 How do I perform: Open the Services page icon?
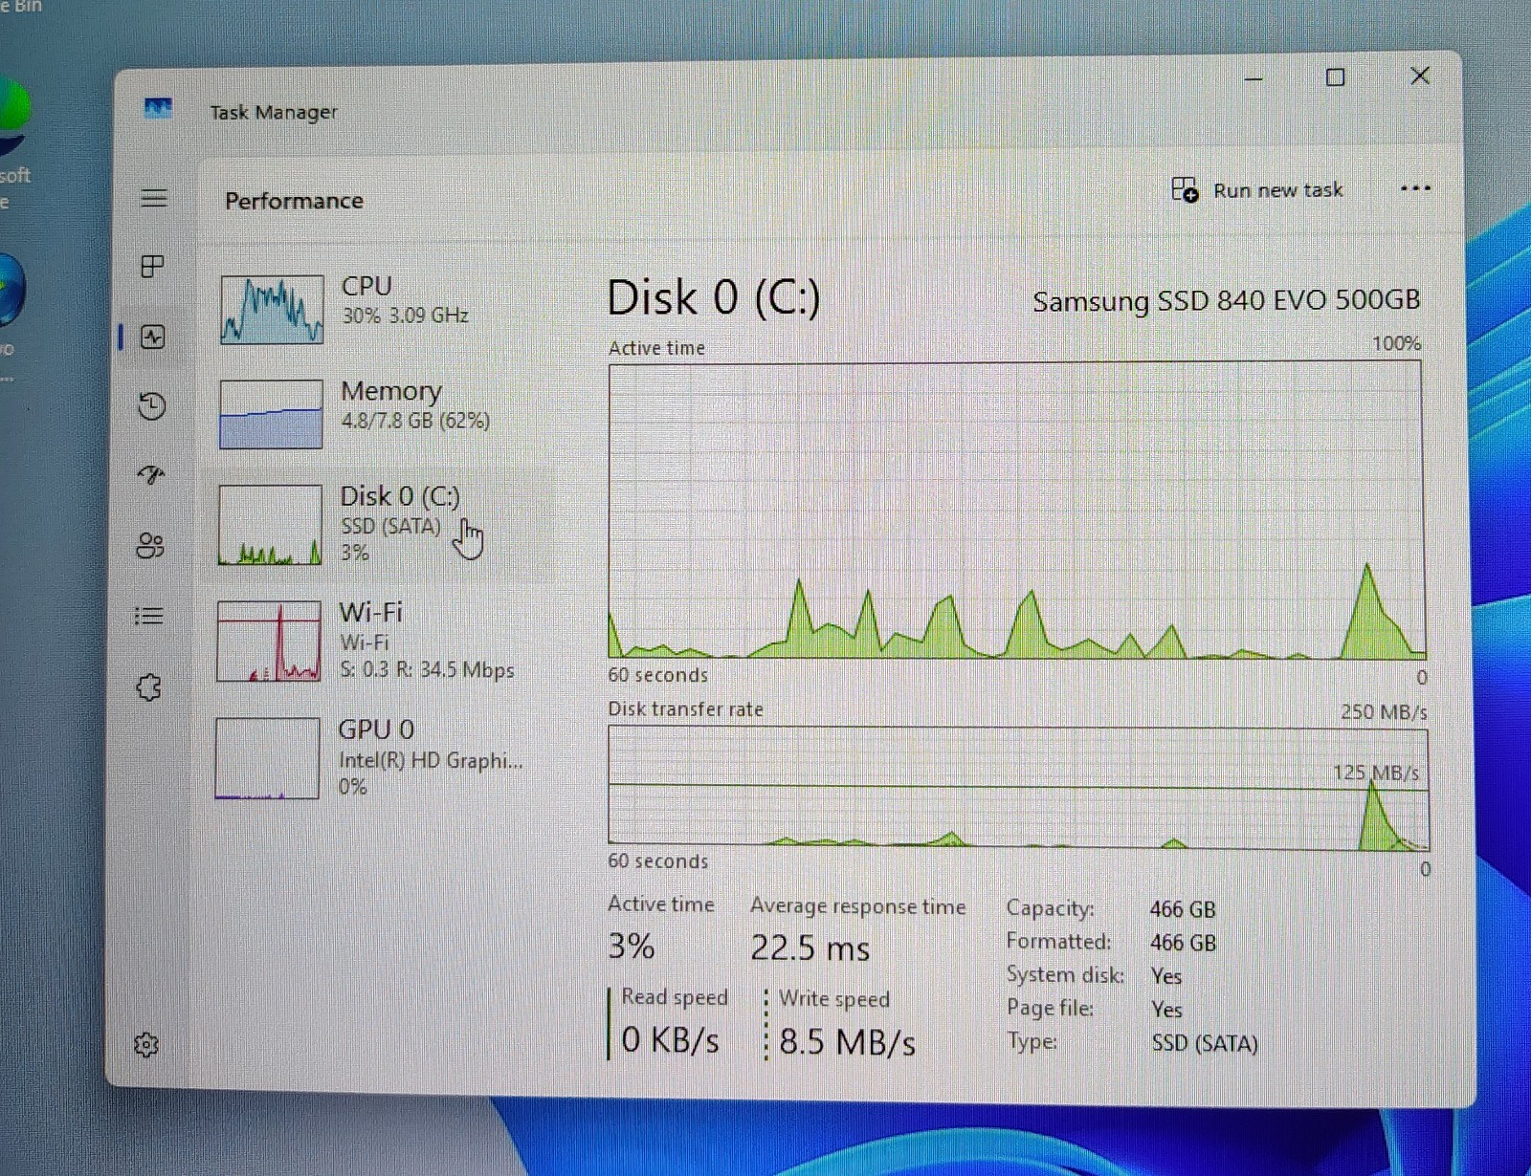[148, 686]
